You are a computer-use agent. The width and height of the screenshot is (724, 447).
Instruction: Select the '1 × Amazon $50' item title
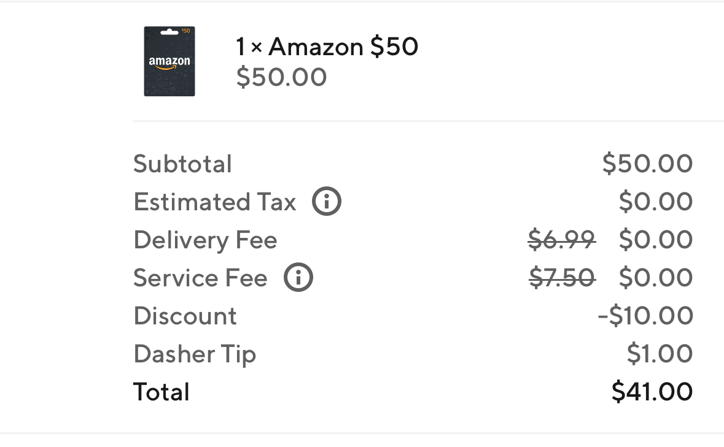327,47
